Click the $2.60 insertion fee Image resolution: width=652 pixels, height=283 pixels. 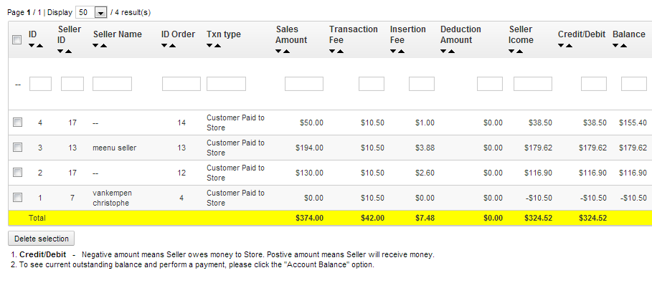425,173
